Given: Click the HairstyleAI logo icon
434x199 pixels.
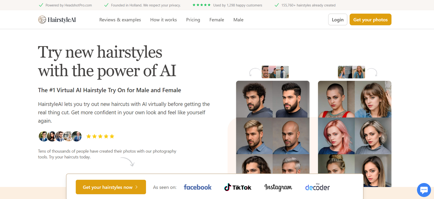Looking at the screenshot, I should [42, 20].
